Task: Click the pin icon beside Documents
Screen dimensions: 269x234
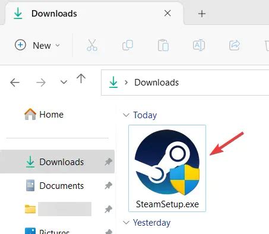Action: tap(108, 185)
